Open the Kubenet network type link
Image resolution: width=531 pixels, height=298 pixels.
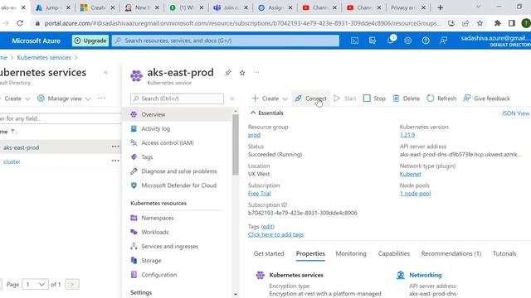pyautogui.click(x=410, y=174)
